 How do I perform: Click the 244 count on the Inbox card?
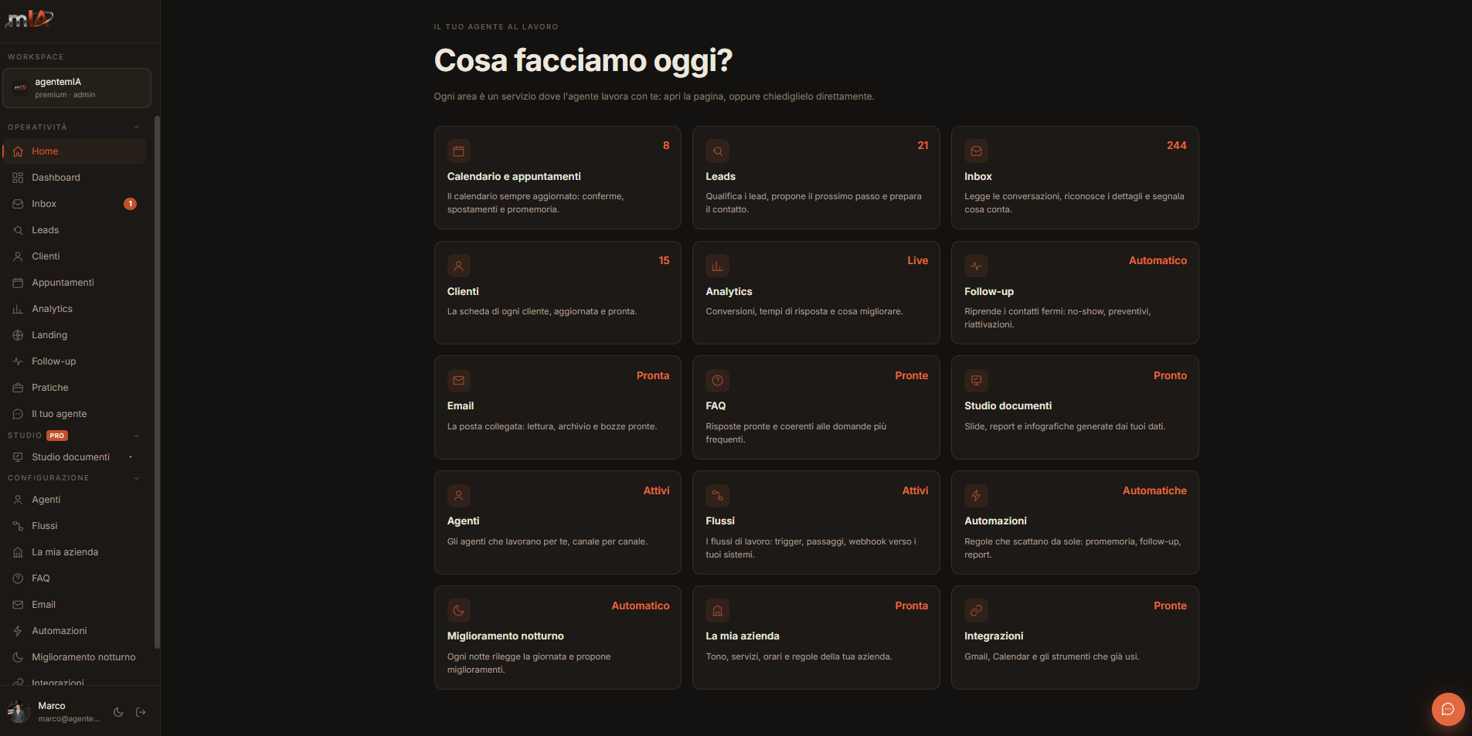click(1177, 146)
